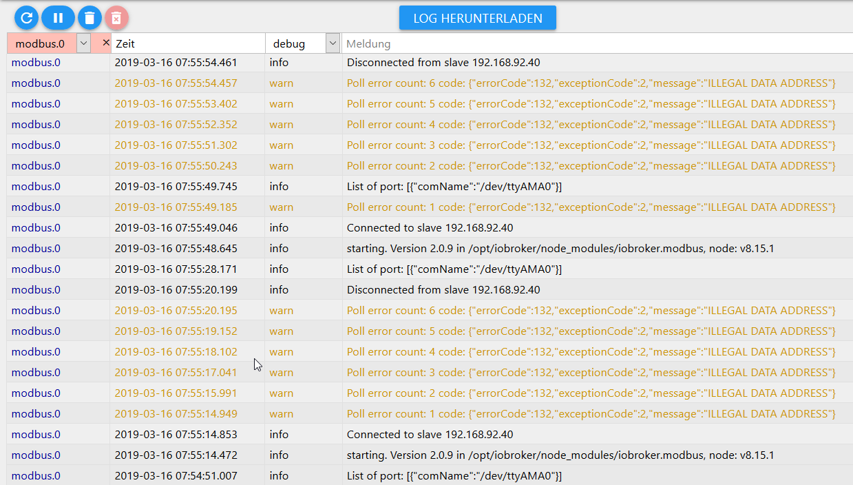Click timestamp 2019-03-16 07:55:49.185
Image resolution: width=853 pixels, height=485 pixels.
tap(176, 207)
